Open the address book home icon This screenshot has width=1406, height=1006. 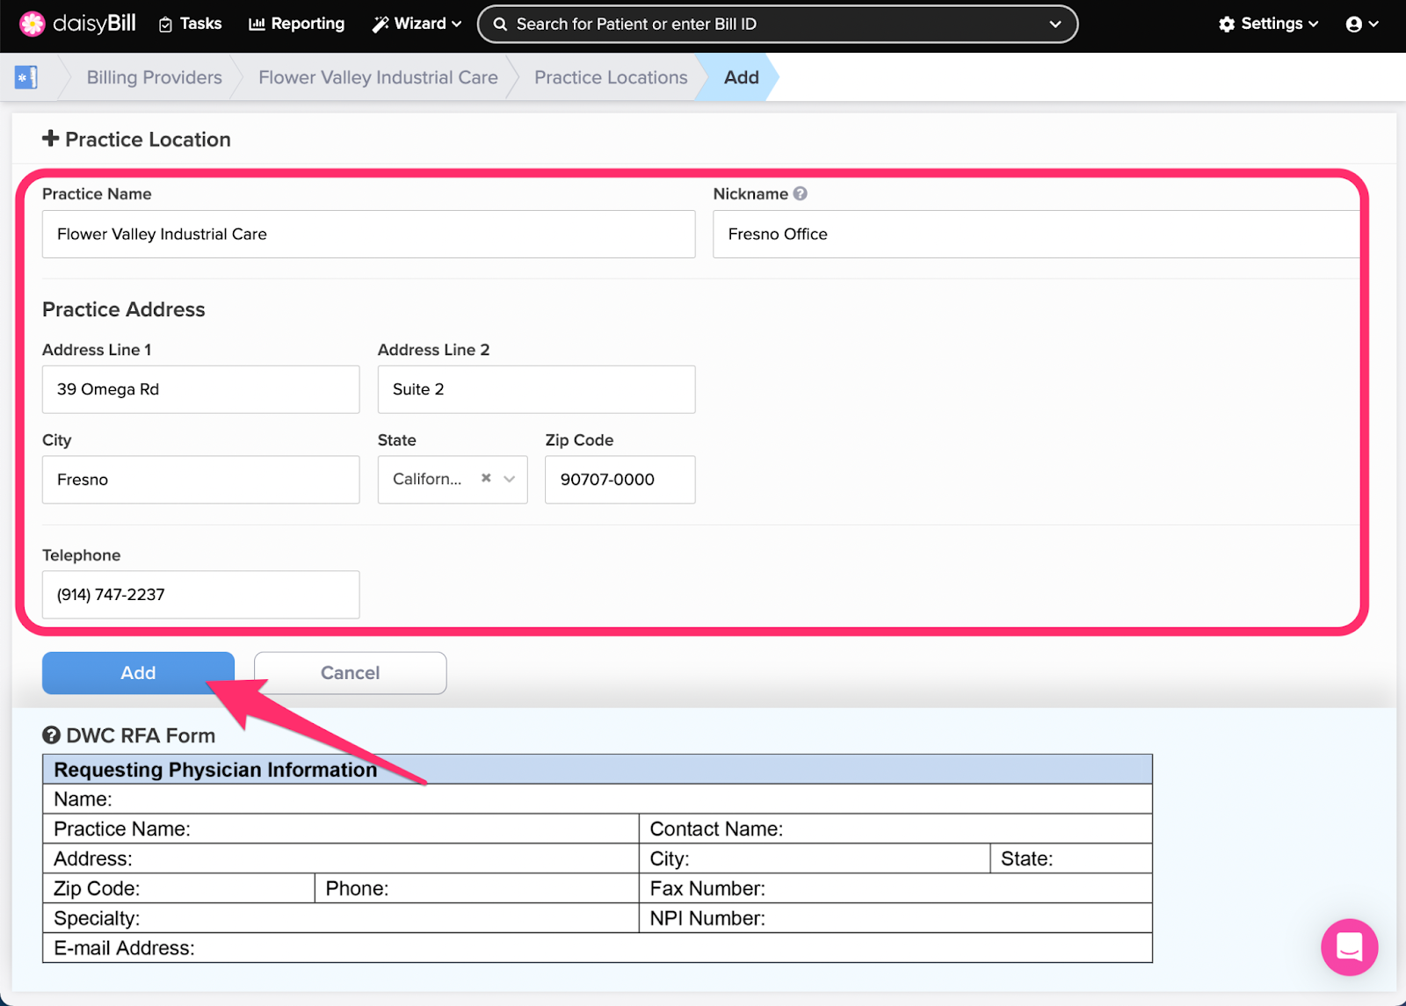[26, 77]
